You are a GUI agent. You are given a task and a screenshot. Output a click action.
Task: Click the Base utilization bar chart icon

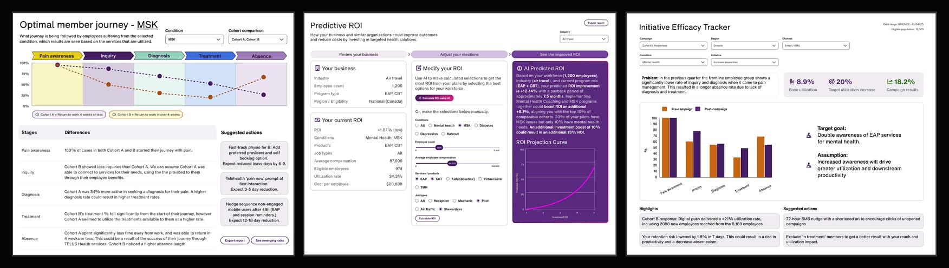coord(792,82)
